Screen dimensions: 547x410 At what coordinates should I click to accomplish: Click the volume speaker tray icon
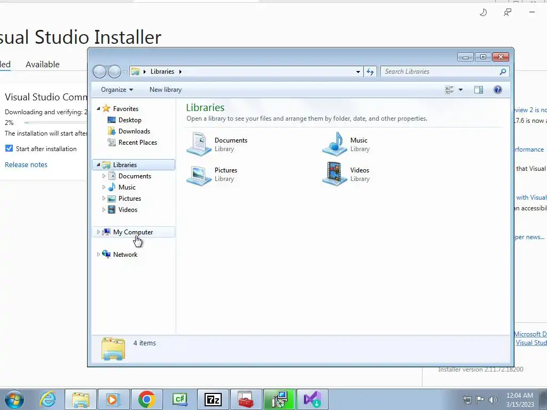[493, 399]
